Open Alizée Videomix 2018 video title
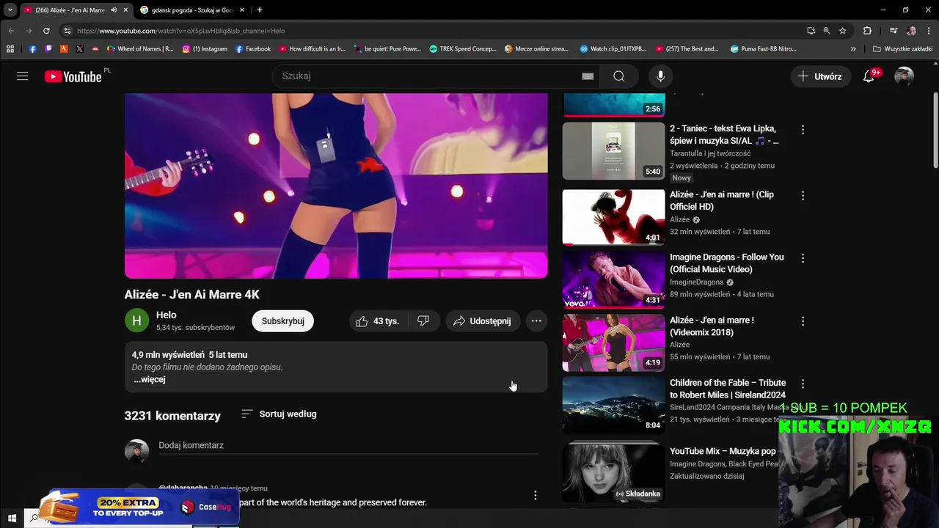This screenshot has width=939, height=528. pyautogui.click(x=712, y=326)
